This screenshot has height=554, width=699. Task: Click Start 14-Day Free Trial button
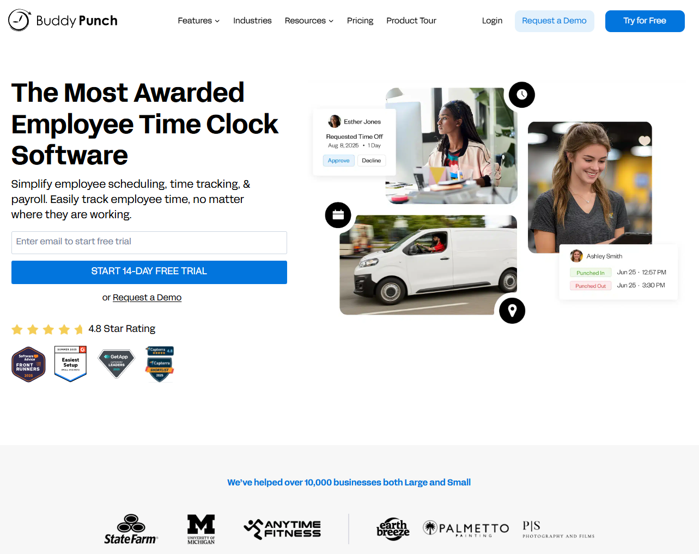149,272
